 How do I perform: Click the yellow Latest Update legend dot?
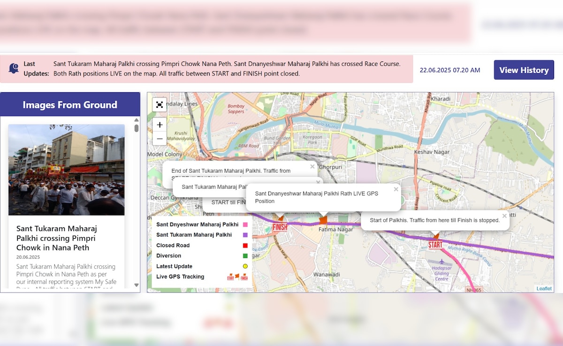pos(245,266)
